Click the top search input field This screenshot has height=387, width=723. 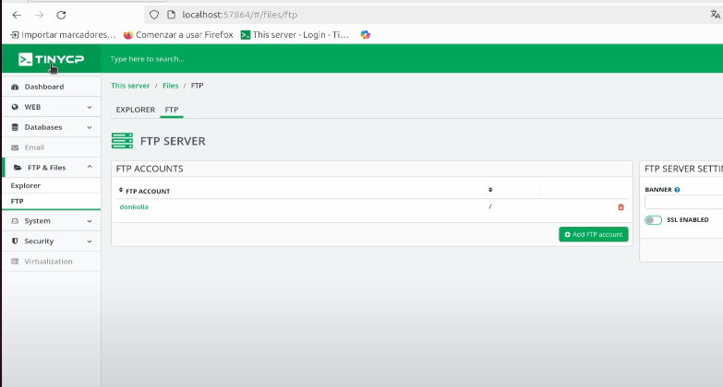point(277,59)
